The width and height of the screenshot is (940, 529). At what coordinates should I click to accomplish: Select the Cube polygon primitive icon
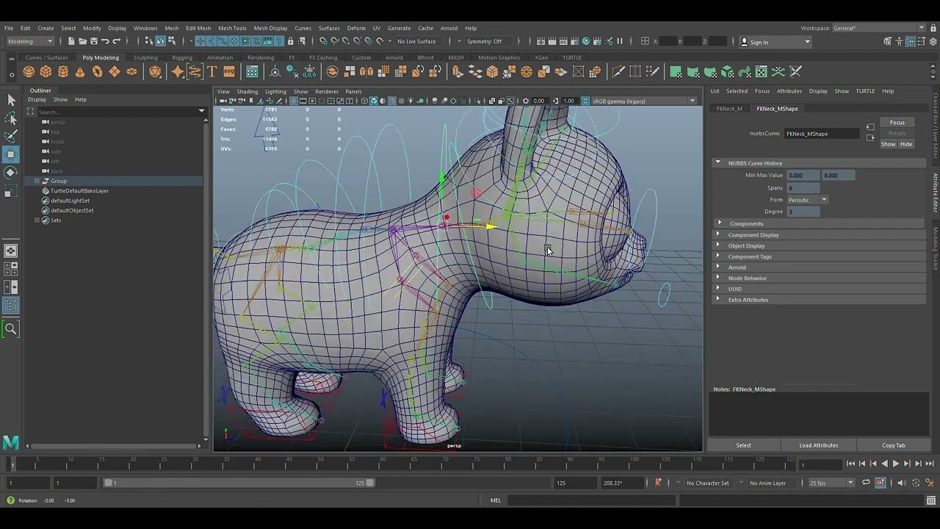click(46, 71)
